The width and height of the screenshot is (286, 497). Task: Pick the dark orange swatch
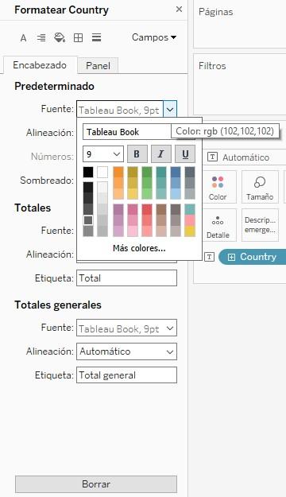coord(118,172)
